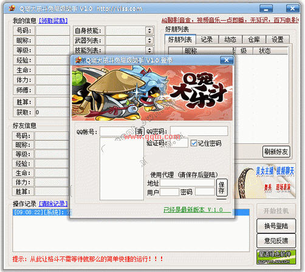Expand the 自身技能 dropdown spinner
305x272 pixels.
[x=149, y=31]
